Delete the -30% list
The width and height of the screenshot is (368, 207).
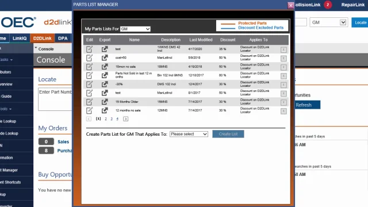pyautogui.click(x=283, y=85)
